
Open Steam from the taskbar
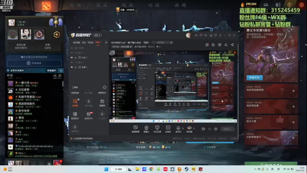(187, 169)
